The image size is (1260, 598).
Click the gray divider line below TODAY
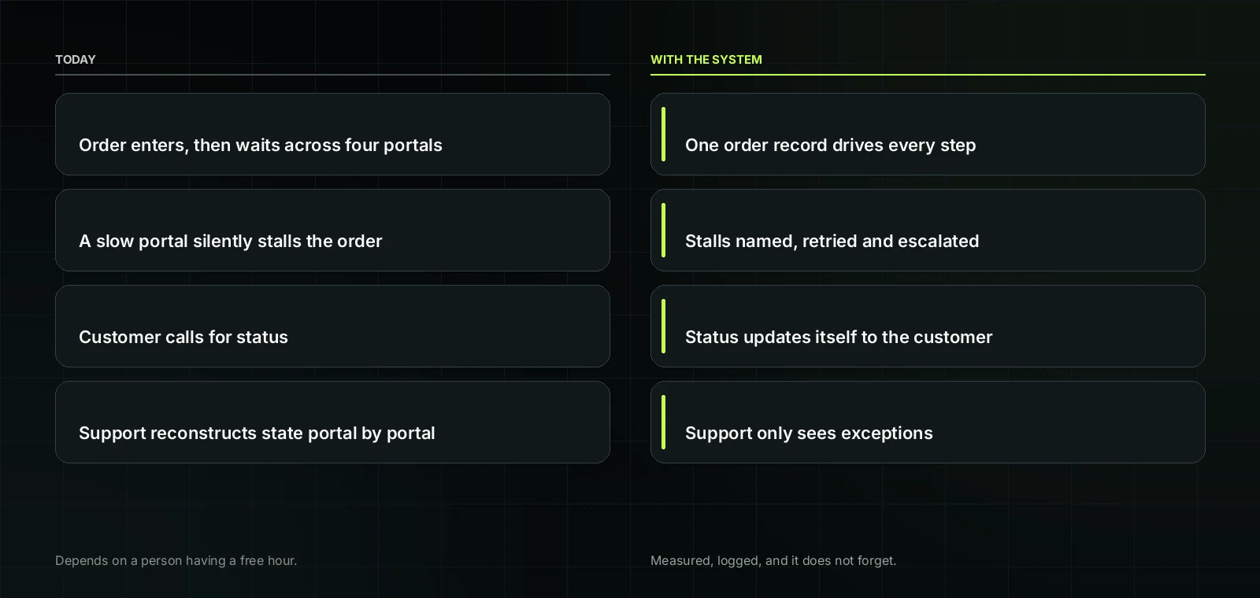332,75
